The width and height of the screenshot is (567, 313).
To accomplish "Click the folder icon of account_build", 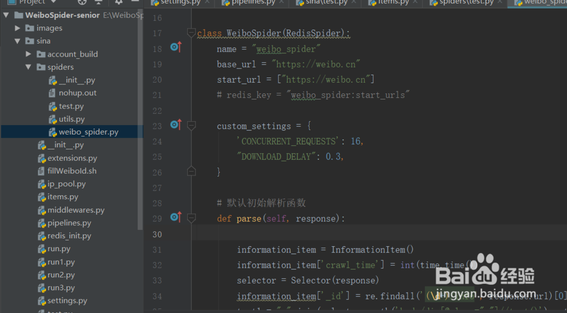I will tap(41, 54).
